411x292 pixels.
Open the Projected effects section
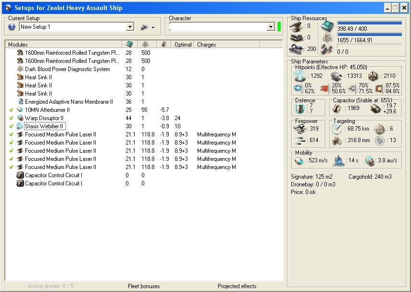click(237, 286)
